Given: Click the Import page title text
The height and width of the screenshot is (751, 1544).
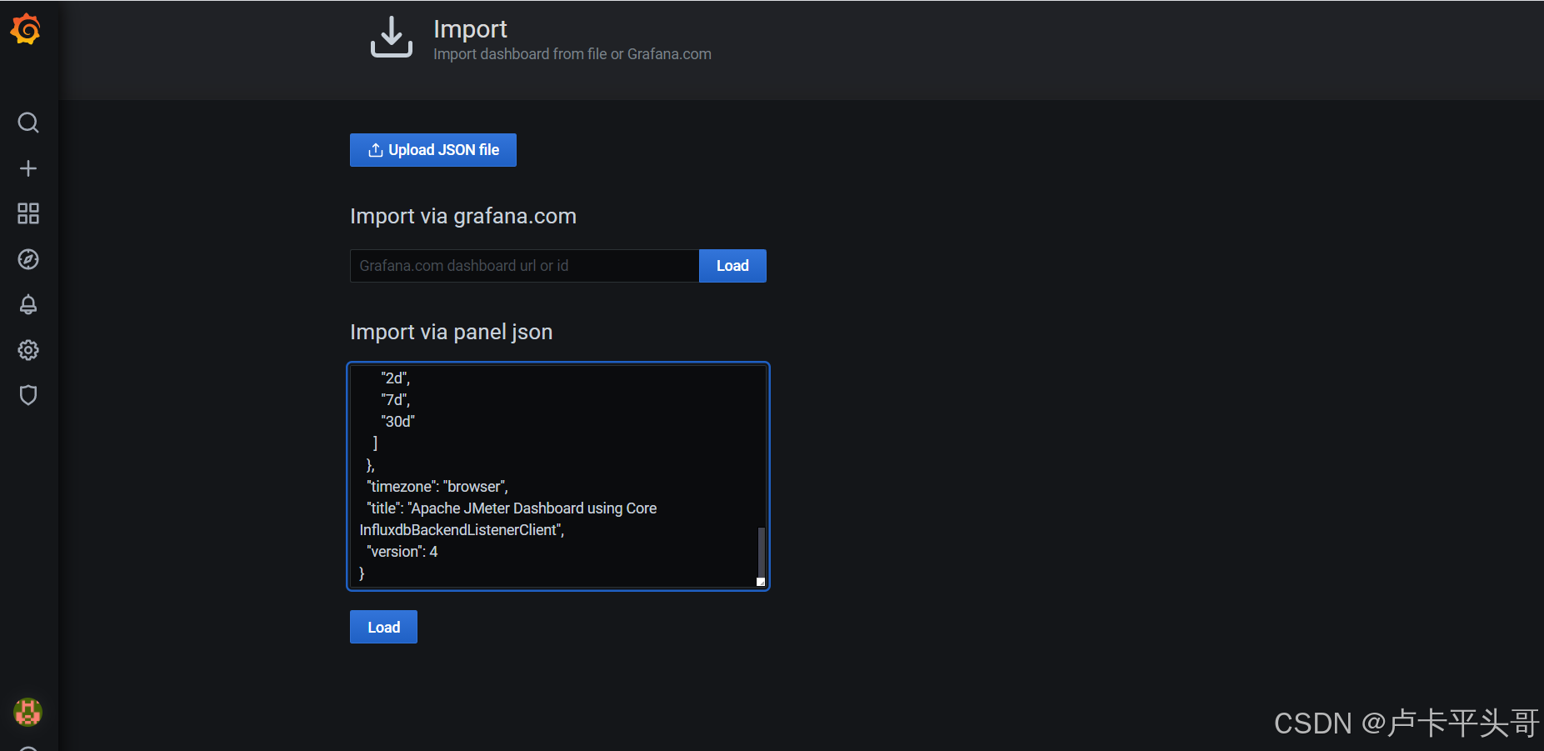Looking at the screenshot, I should [470, 29].
